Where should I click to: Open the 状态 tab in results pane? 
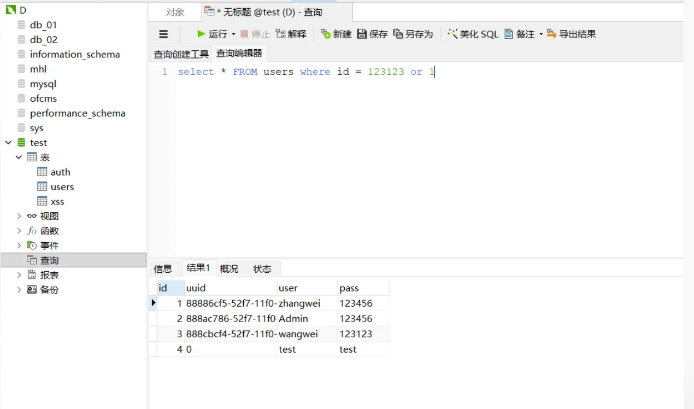263,268
